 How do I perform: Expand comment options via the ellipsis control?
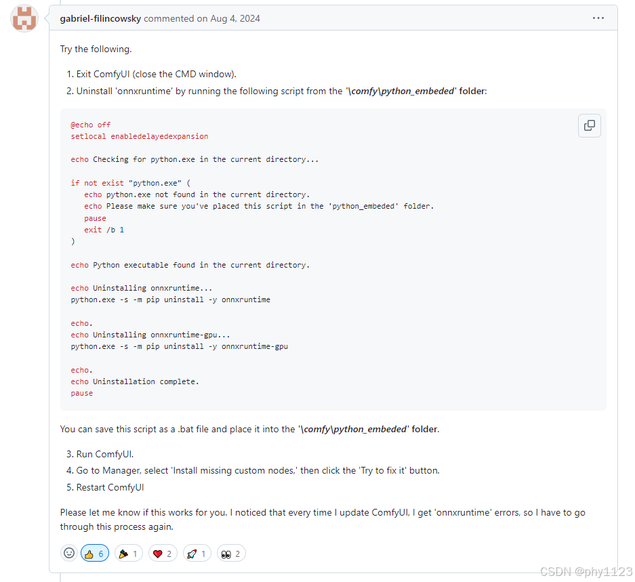(x=598, y=18)
